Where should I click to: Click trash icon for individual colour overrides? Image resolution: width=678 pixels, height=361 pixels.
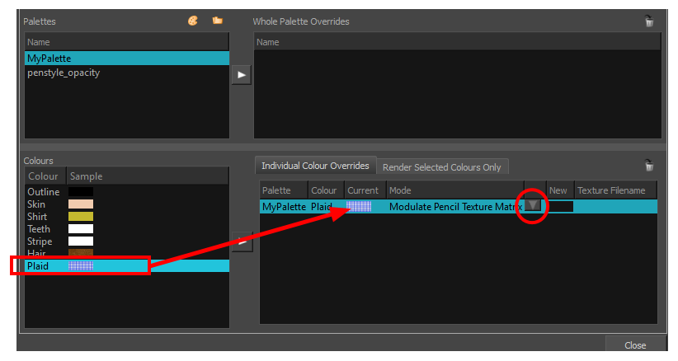[x=649, y=165]
